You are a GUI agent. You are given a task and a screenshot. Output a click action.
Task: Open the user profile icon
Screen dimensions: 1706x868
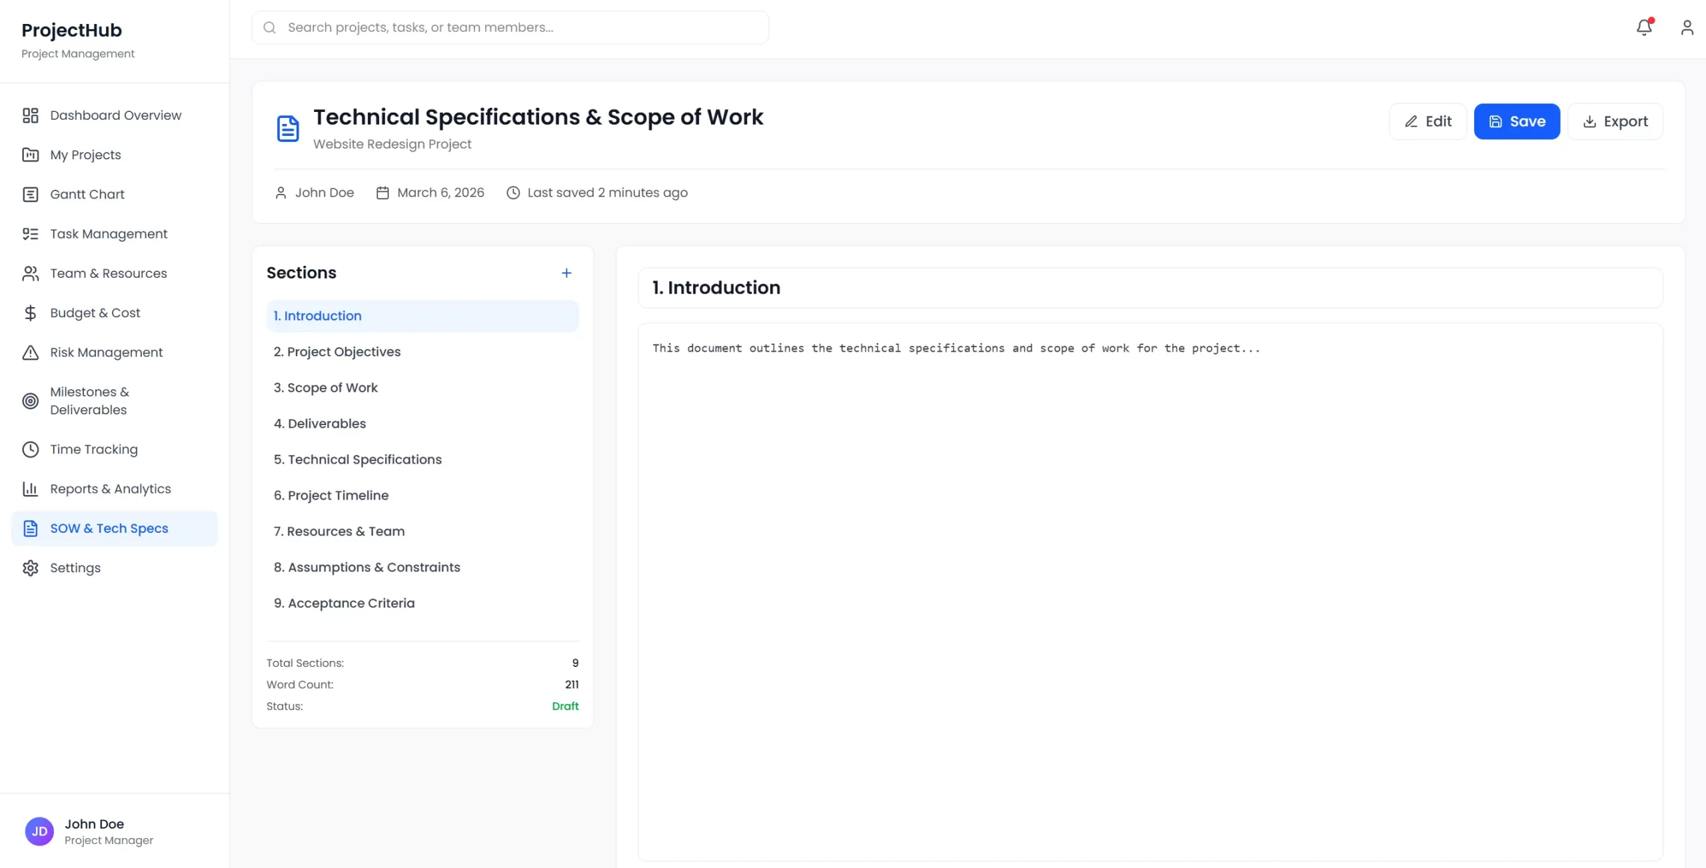tap(1687, 27)
